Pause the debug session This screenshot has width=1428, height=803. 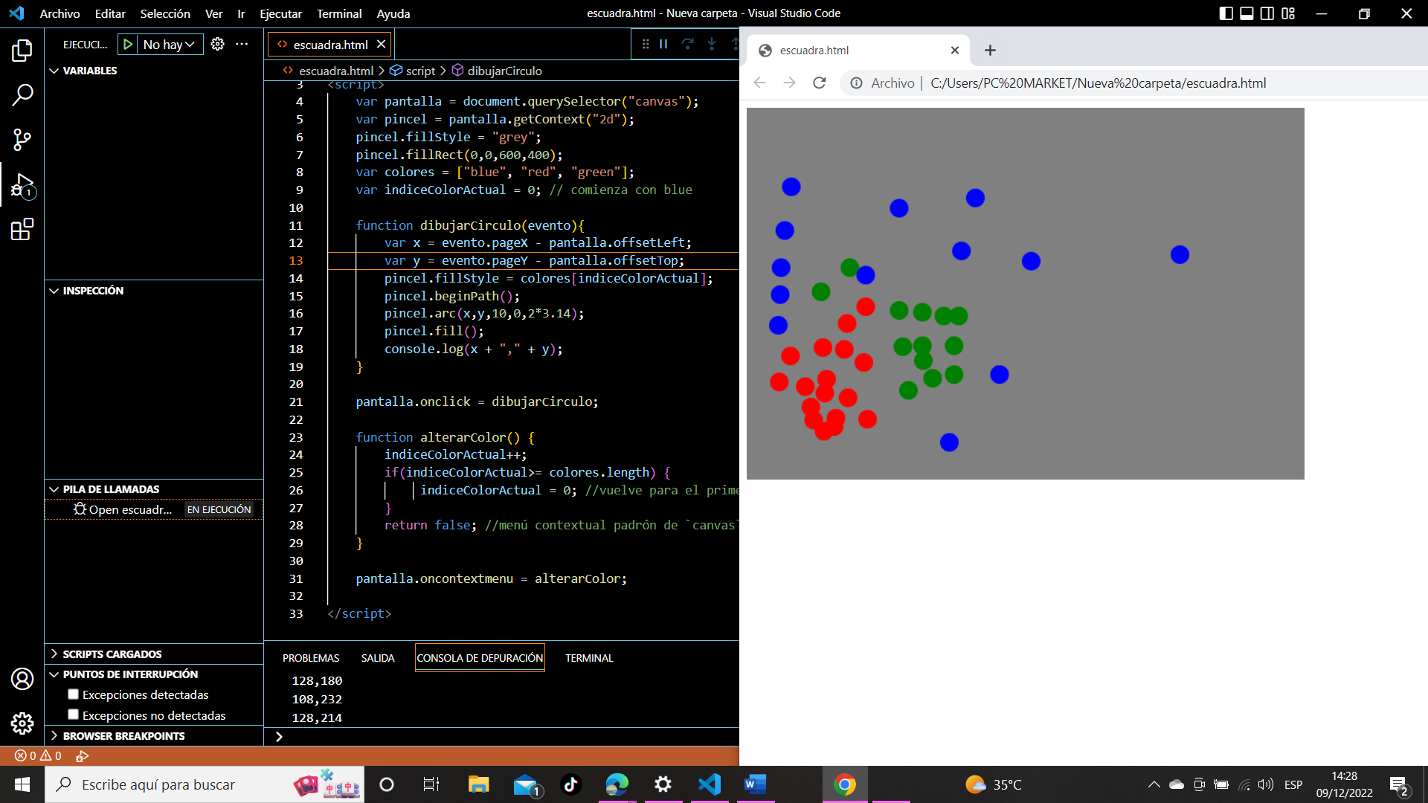[x=663, y=45]
